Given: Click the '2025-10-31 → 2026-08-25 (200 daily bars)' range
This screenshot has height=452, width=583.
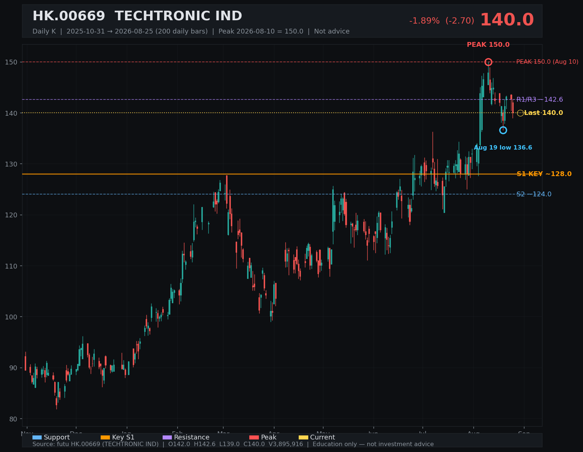Looking at the screenshot, I should coord(137,31).
